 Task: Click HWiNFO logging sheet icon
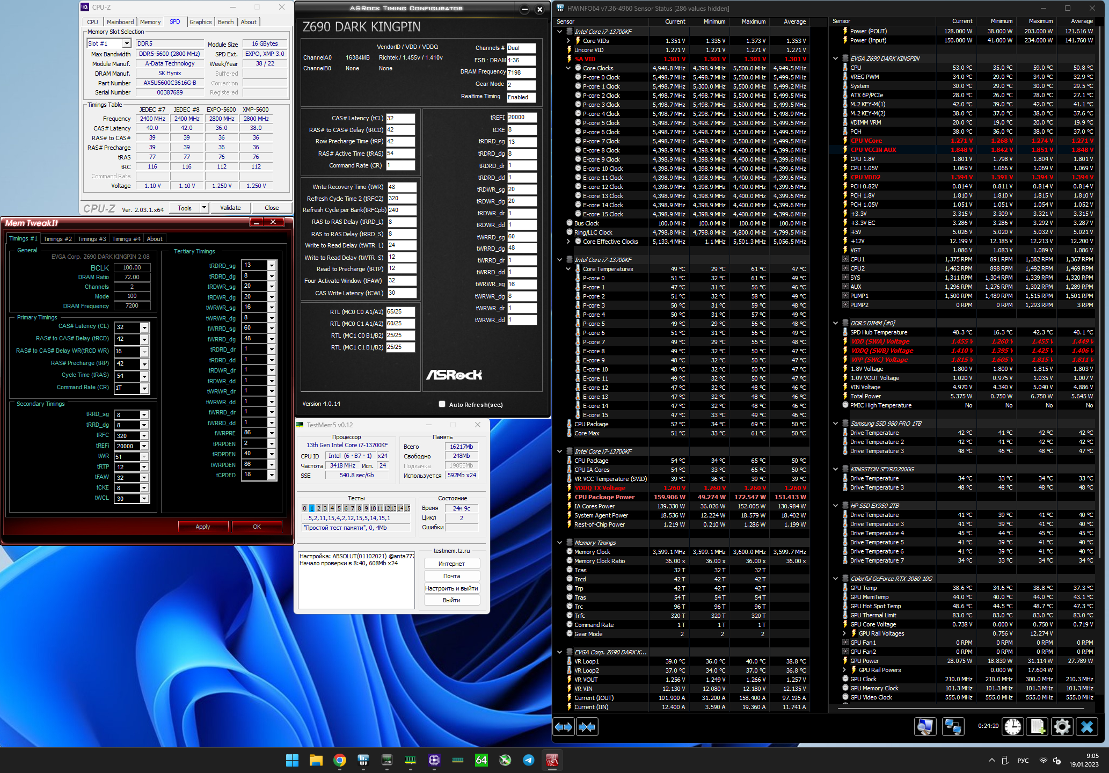point(1037,727)
